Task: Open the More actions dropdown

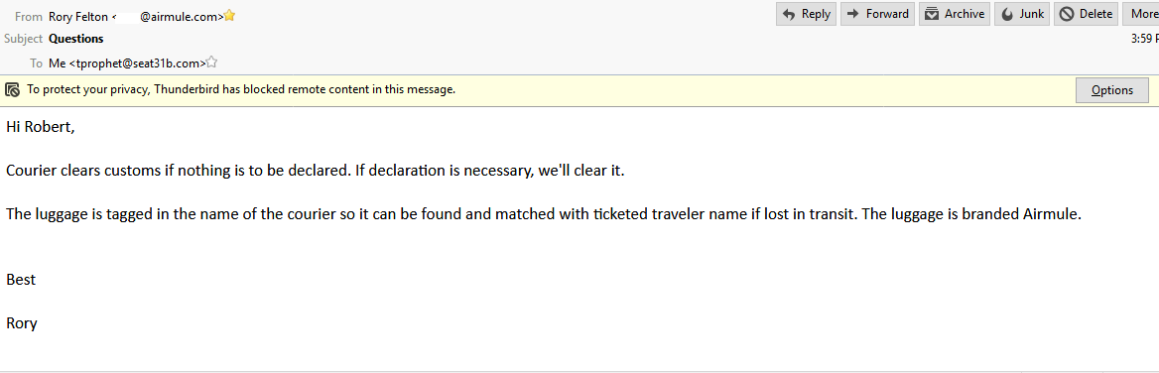Action: (x=1140, y=14)
